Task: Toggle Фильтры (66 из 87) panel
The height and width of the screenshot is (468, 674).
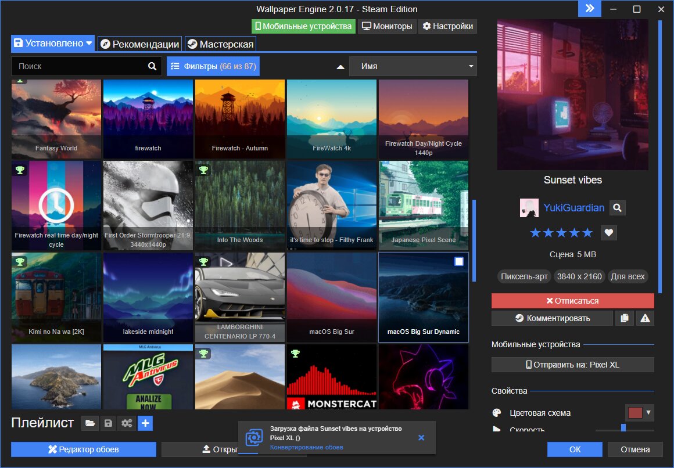Action: point(213,66)
